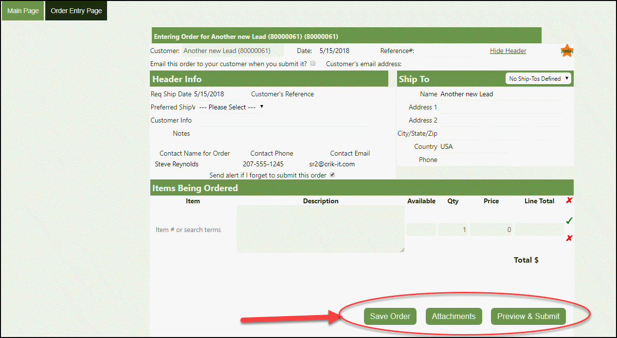This screenshot has height=338, width=617.
Task: Click the orange star Standard icon
Action: point(567,51)
